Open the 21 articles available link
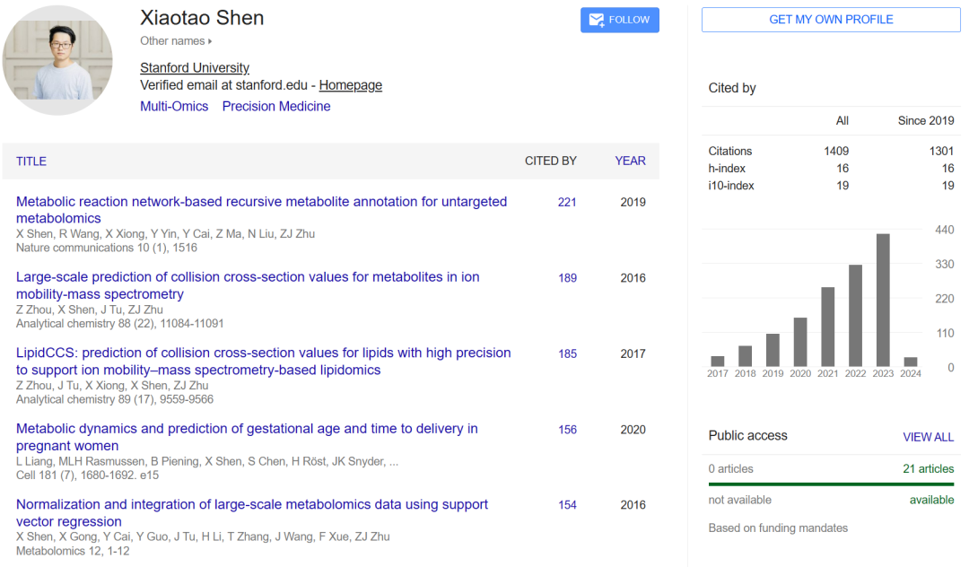 (928, 468)
